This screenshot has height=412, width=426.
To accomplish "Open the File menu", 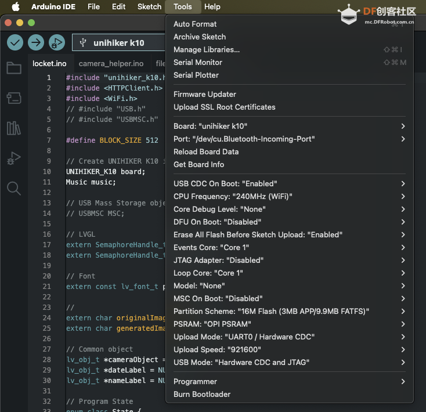I will pos(93,6).
